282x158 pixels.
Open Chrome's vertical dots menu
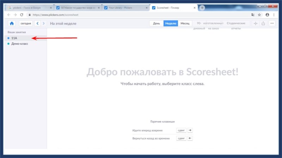coord(274,15)
